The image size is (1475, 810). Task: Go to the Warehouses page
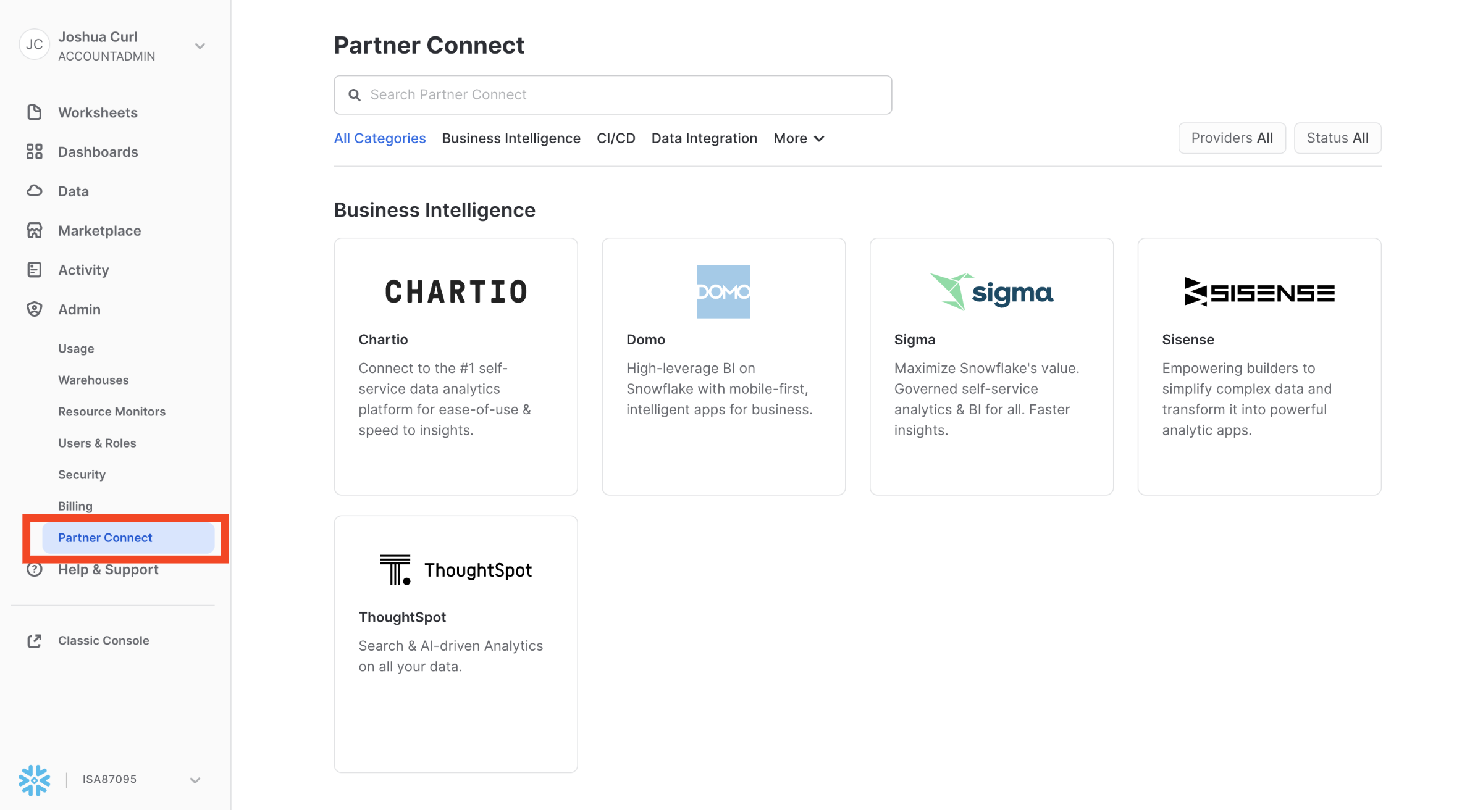[x=93, y=380]
